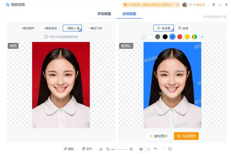Open the 裁剪 crop tool
231x154 pixels.
tap(183, 28)
